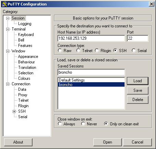This screenshot has height=149, width=156.
Task: Select Default Settings in sessions list
Action: tap(91, 80)
